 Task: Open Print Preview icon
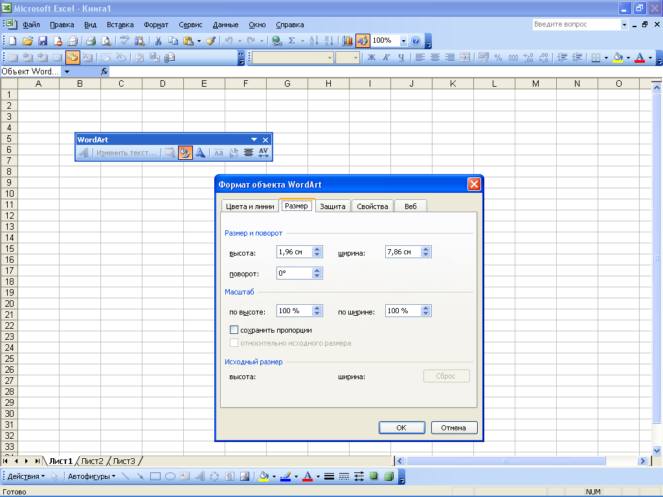click(x=106, y=41)
